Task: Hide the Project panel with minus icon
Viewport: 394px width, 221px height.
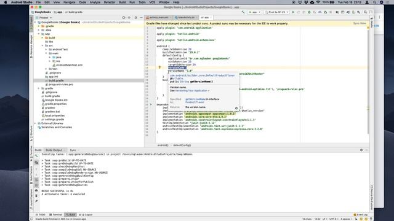Action: click(x=141, y=18)
